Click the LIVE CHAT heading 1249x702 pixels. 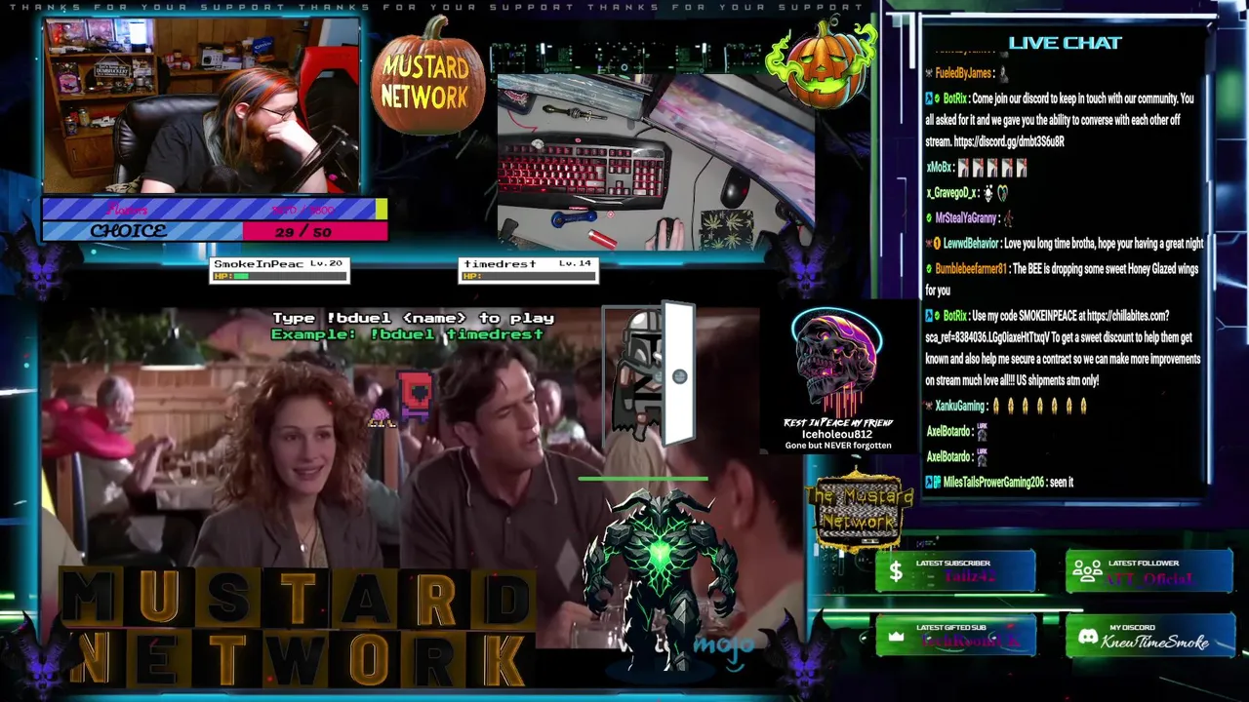(1065, 43)
